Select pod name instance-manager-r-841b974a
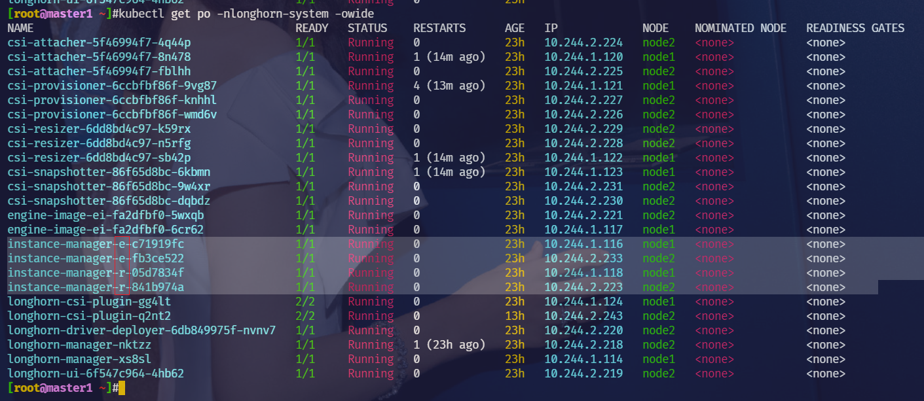924x401 pixels. [96, 287]
